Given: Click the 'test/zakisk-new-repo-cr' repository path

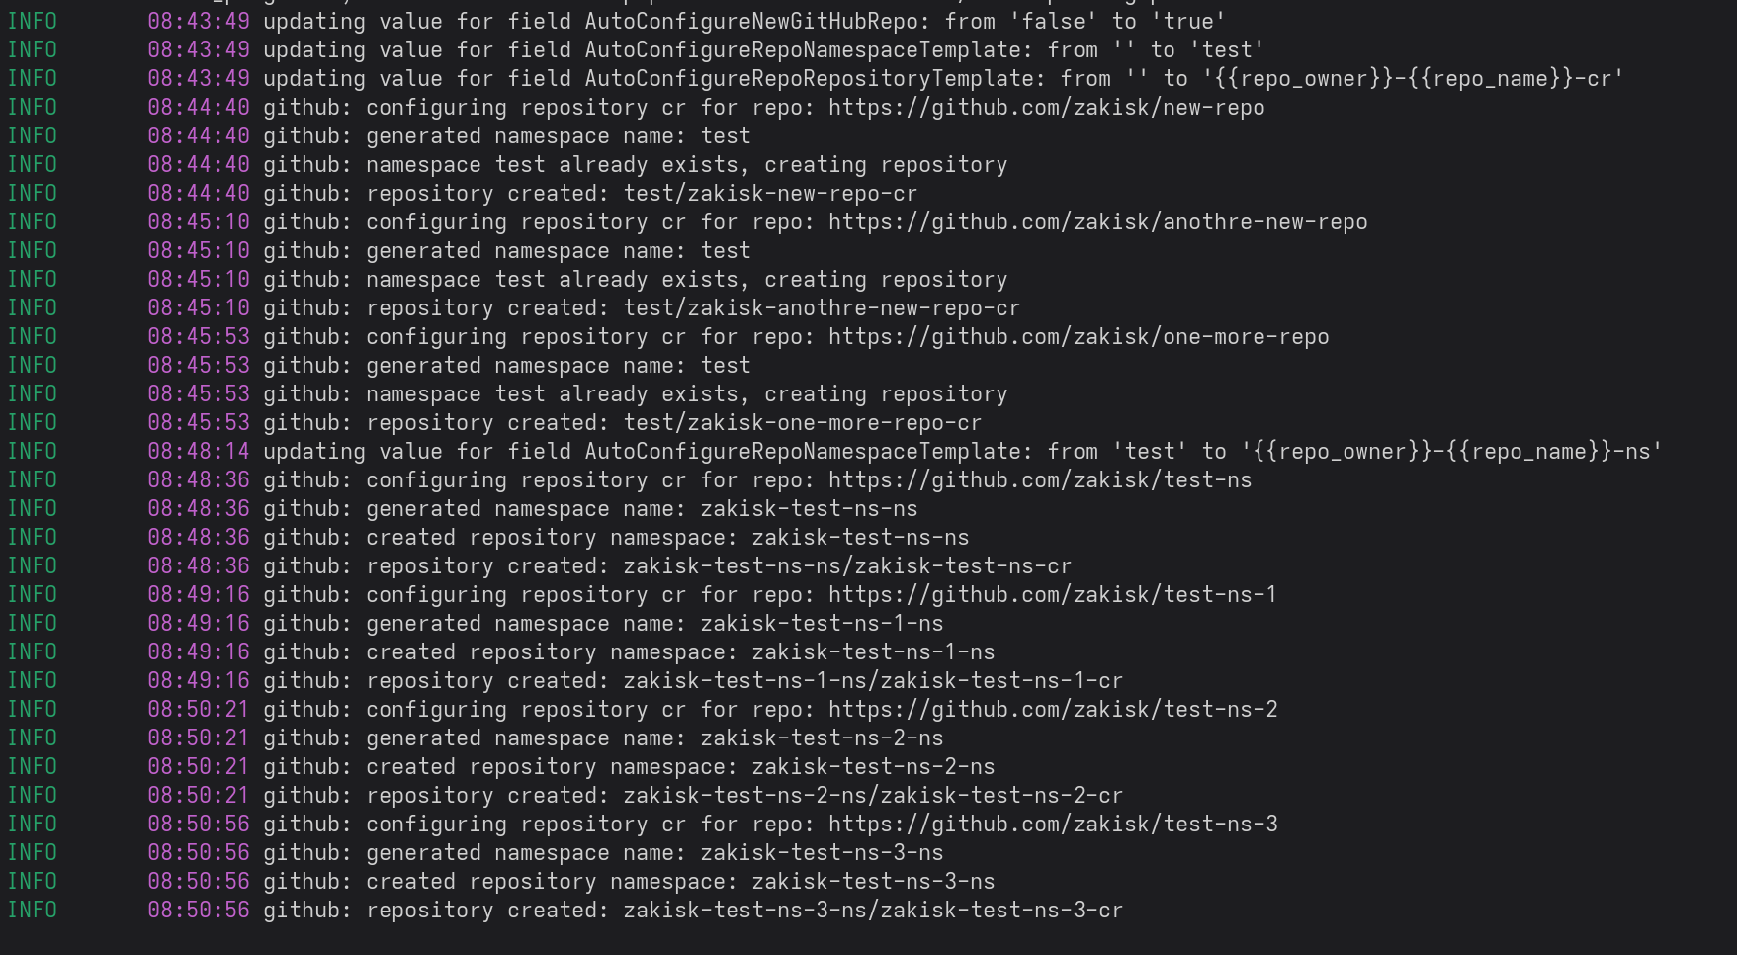Looking at the screenshot, I should [770, 194].
